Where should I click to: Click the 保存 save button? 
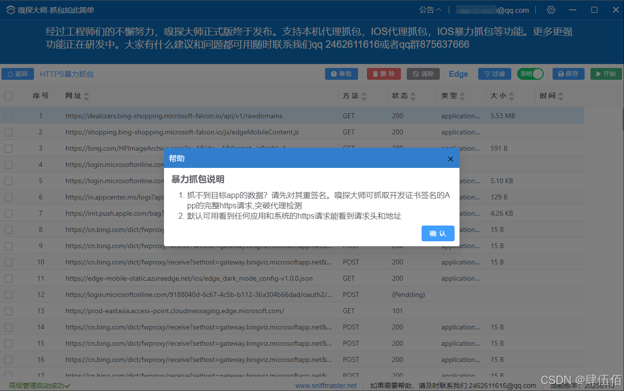568,74
